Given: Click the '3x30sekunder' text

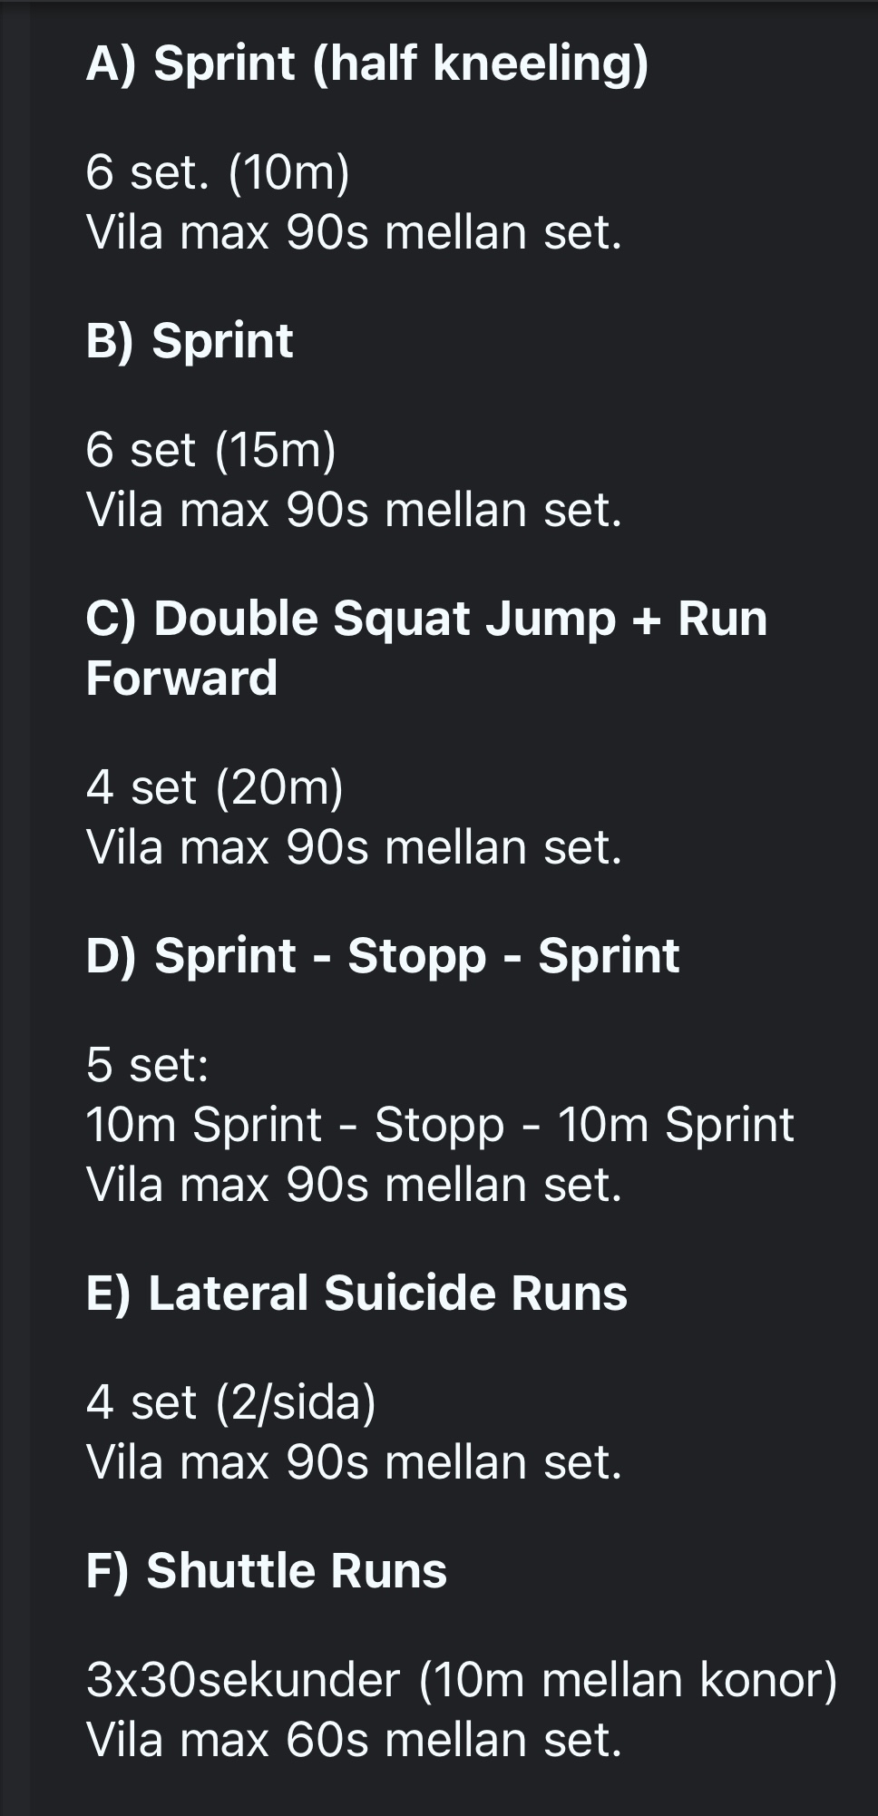Looking at the screenshot, I should [x=243, y=1680].
